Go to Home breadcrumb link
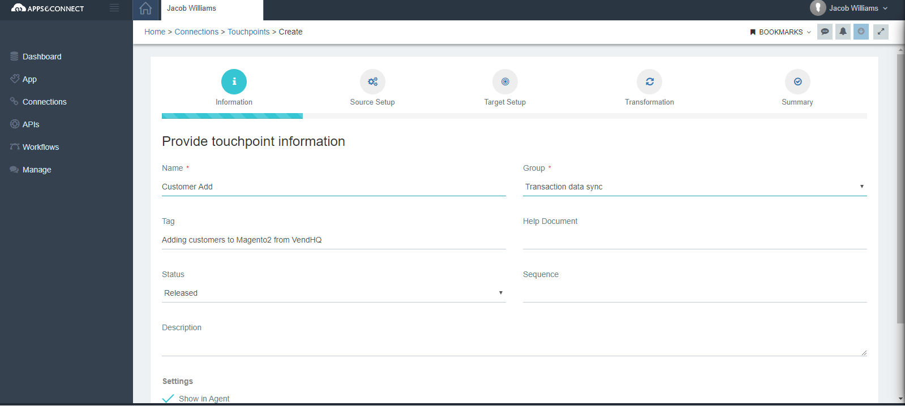This screenshot has height=406, width=905. 155,32
